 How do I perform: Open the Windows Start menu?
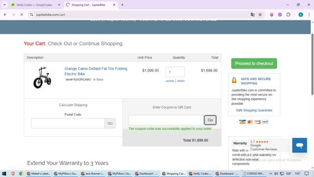4,174
